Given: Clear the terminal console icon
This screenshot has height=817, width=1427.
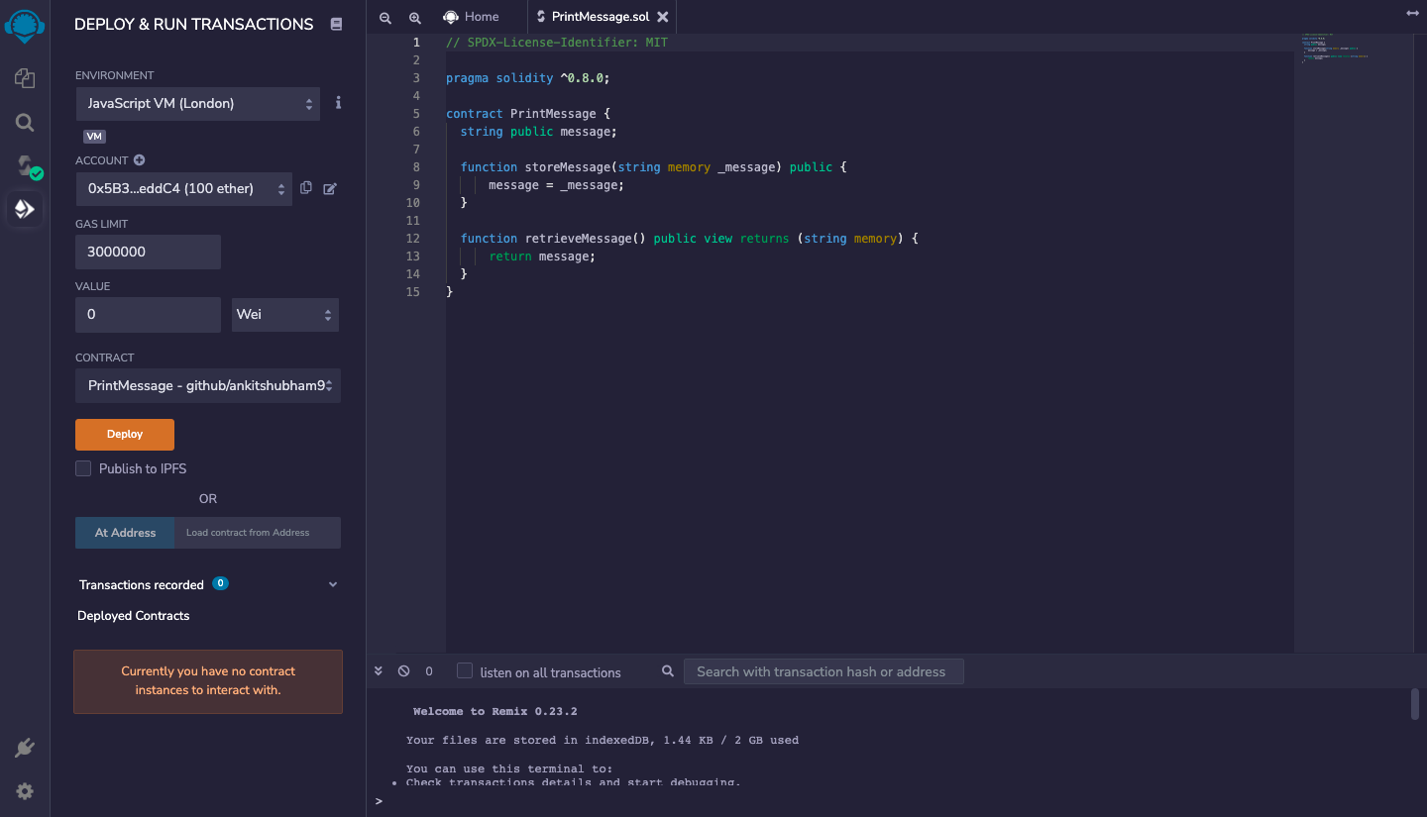Looking at the screenshot, I should pyautogui.click(x=403, y=670).
